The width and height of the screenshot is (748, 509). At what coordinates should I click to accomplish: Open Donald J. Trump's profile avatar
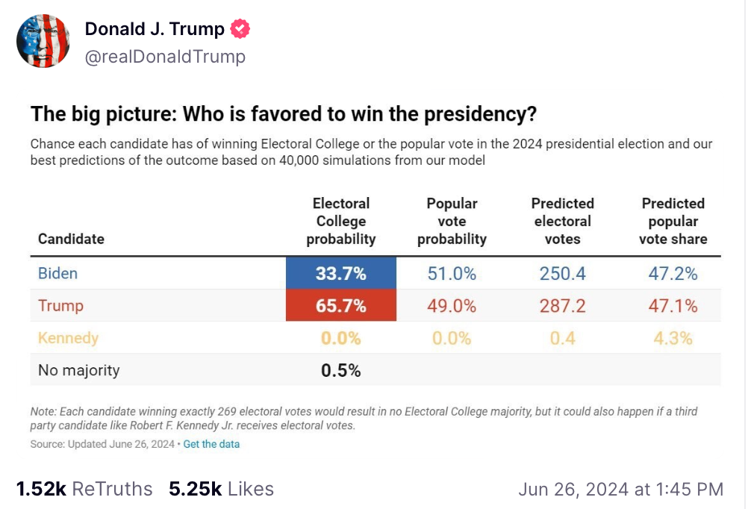pos(43,40)
